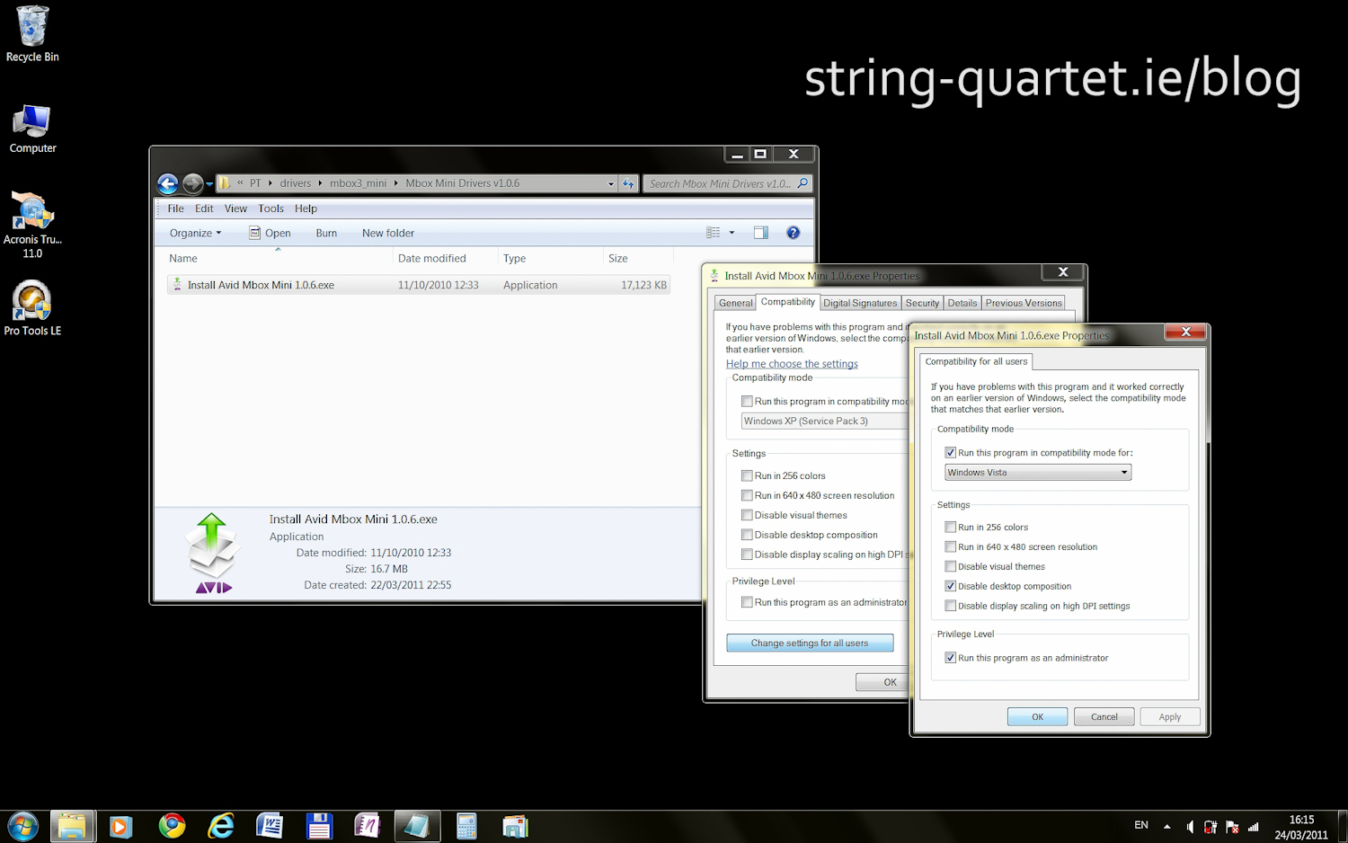This screenshot has width=1348, height=843.
Task: Open Microsoft Word from the taskbar
Action: [270, 826]
